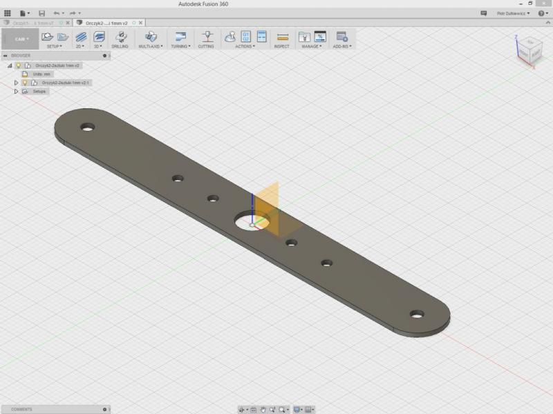Toggle lightbulb of Orczyk2-2sztuki 1mm v2:1

click(25, 83)
